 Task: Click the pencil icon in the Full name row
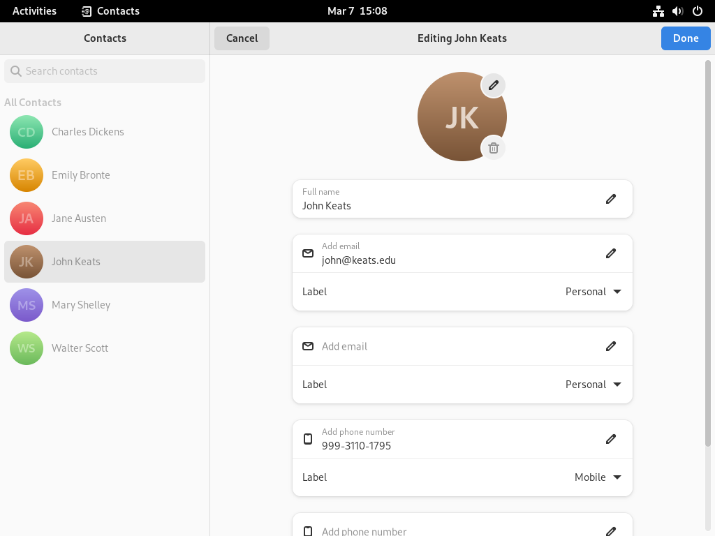[x=610, y=199]
